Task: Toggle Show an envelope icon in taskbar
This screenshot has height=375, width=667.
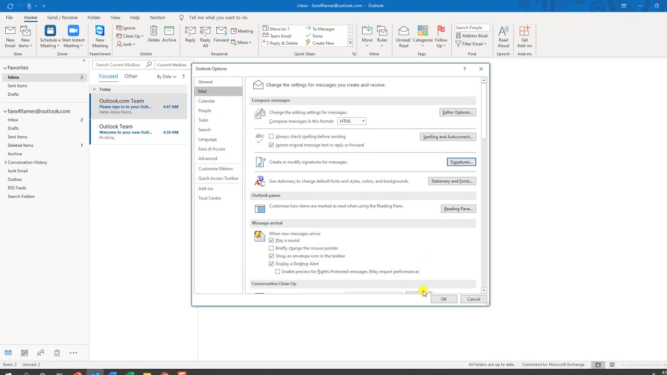Action: (271, 256)
